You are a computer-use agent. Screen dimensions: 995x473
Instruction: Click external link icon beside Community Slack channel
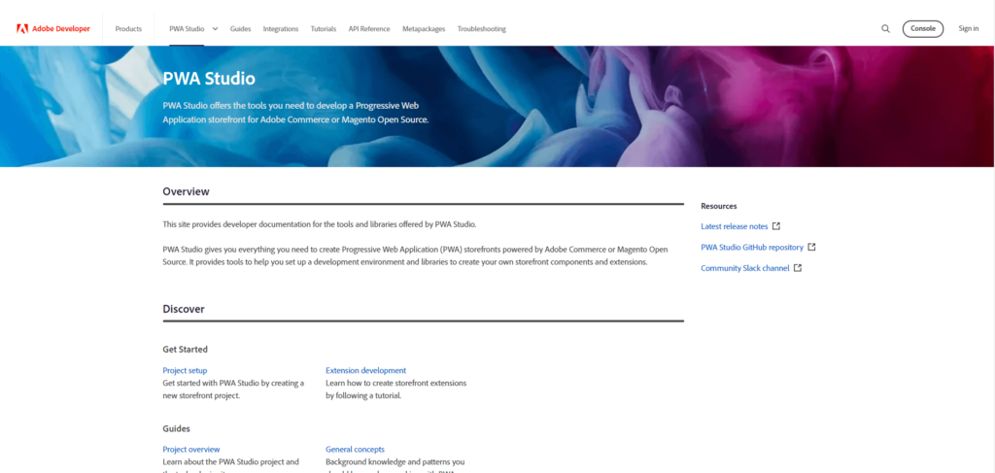tap(798, 268)
